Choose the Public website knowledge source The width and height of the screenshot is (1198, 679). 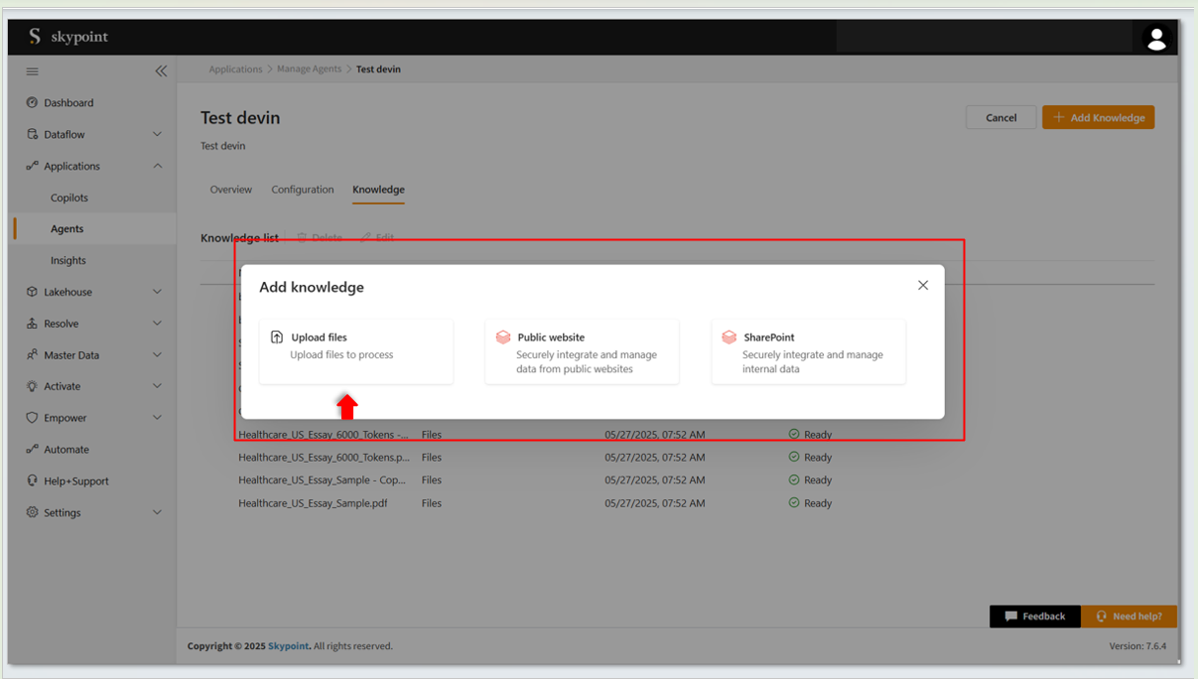click(582, 350)
